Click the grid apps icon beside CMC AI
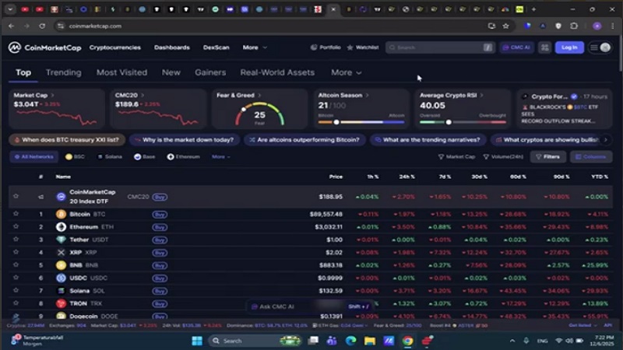Screen dimensions: 623x350 tap(544, 47)
